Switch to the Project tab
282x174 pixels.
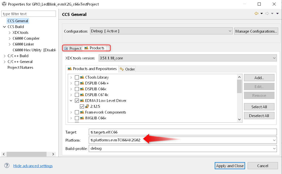point(73,48)
